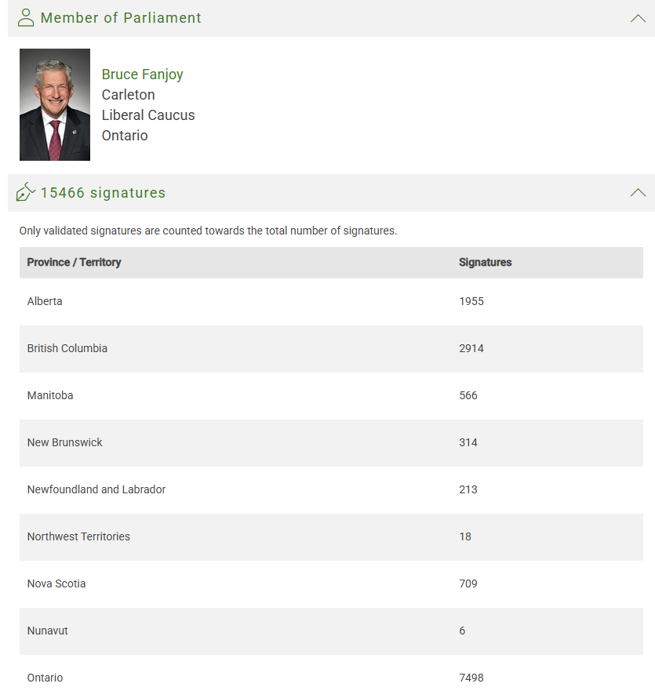Select the Northwest Territories row

click(x=331, y=537)
